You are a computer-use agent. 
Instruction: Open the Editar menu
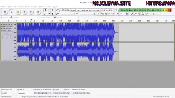click(10, 7)
